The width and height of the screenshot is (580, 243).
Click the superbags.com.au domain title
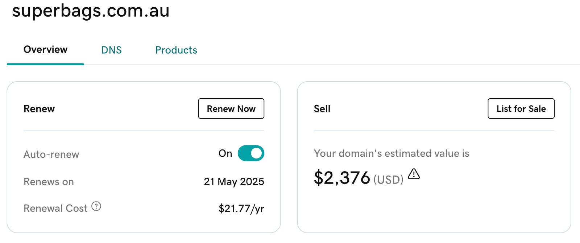pos(91,11)
